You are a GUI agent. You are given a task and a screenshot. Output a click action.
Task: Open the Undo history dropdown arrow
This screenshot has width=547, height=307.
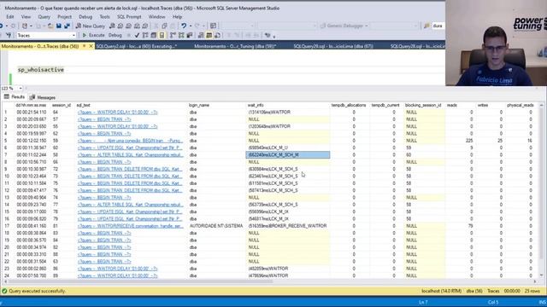click(x=191, y=26)
